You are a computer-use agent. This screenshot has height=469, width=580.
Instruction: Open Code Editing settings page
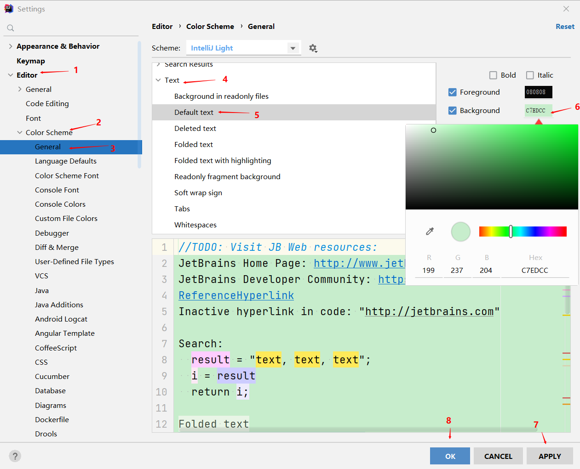tap(47, 104)
